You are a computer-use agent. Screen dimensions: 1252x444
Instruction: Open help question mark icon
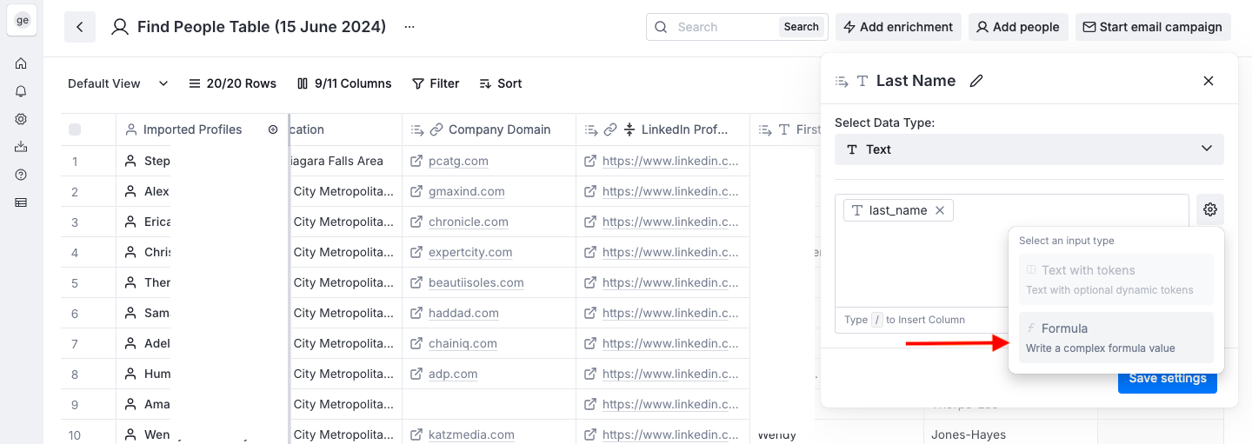pyautogui.click(x=21, y=175)
